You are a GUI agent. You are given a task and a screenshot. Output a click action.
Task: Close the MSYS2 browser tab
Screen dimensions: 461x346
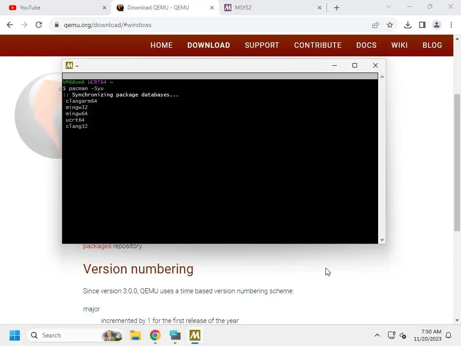tap(320, 8)
